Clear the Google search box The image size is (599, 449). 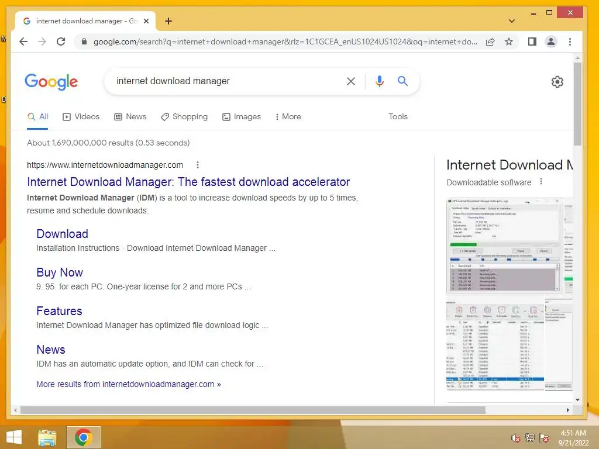point(351,81)
